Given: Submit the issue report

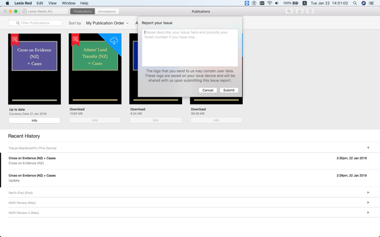Looking at the screenshot, I should (229, 90).
